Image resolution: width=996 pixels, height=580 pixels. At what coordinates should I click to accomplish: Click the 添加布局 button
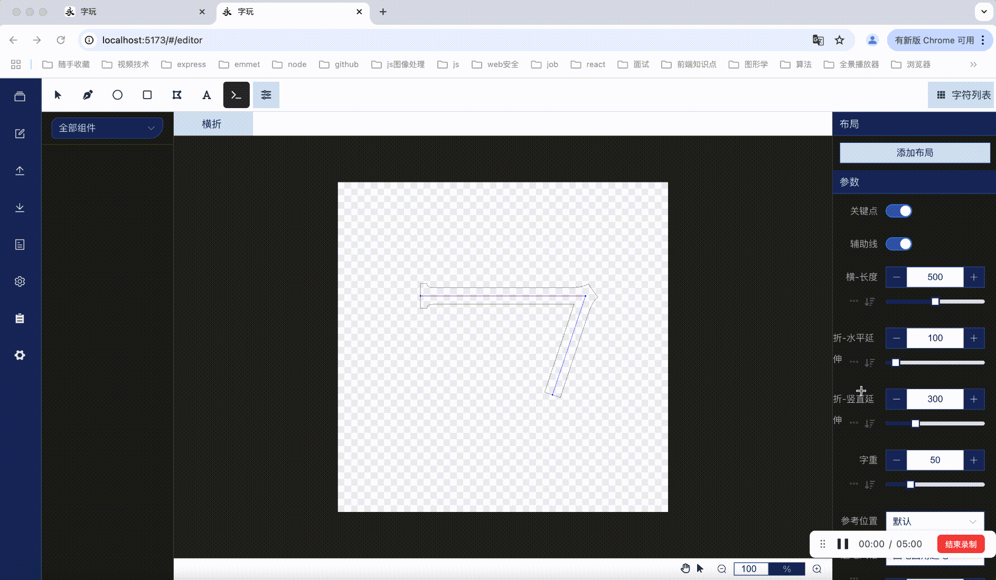pos(914,152)
